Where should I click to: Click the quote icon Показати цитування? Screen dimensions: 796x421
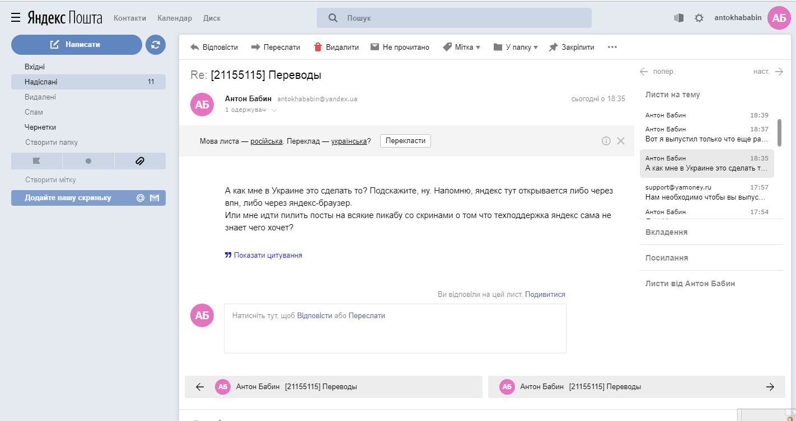228,256
